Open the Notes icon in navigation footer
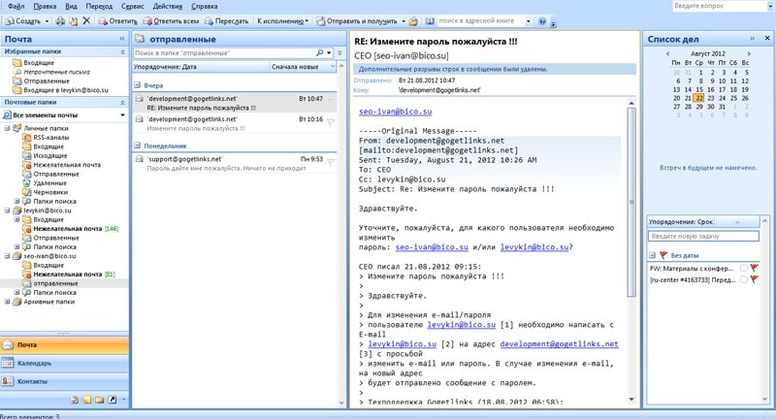 coord(87,400)
